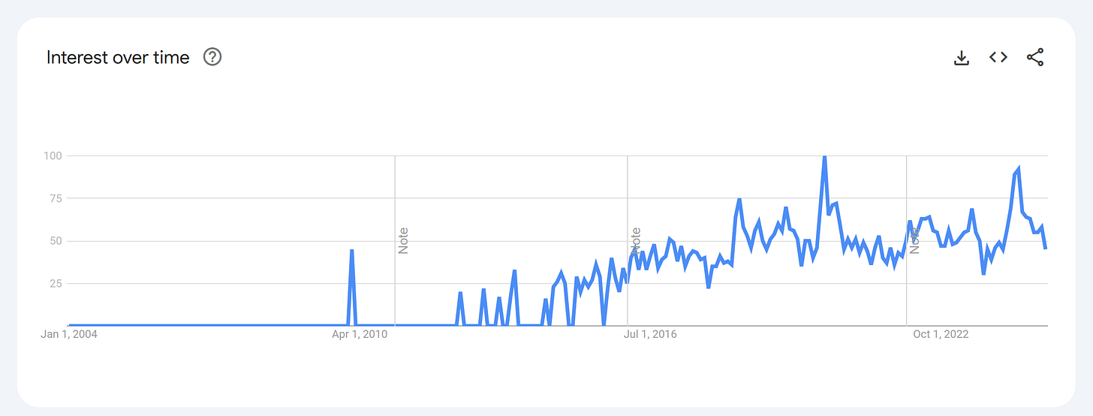Open the embed code icon
This screenshot has height=416, width=1093.
point(998,57)
